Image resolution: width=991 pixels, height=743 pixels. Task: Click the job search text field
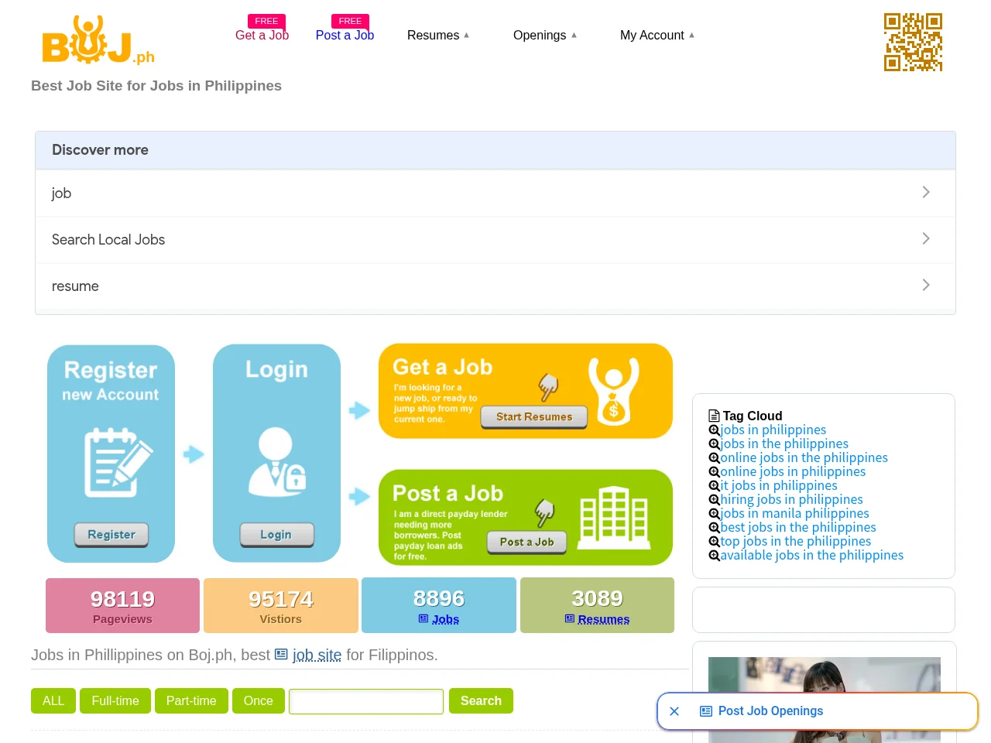pyautogui.click(x=366, y=701)
